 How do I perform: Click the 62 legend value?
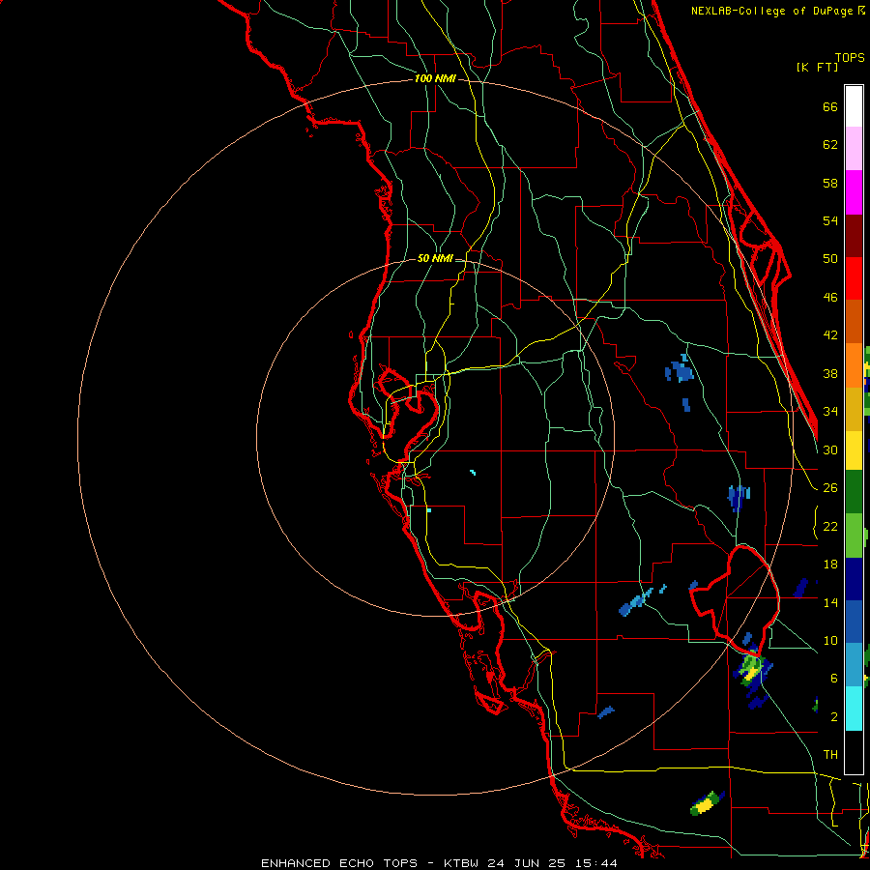pos(830,145)
